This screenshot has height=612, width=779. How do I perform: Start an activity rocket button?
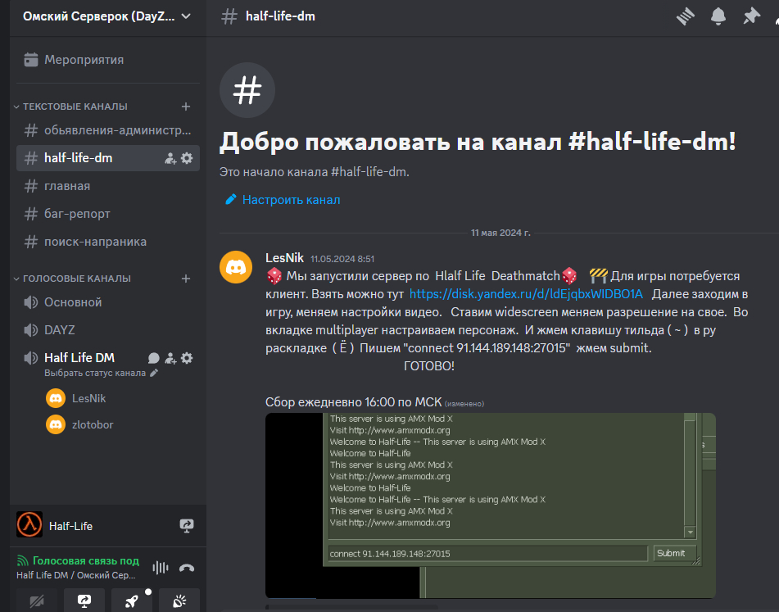pos(132,601)
